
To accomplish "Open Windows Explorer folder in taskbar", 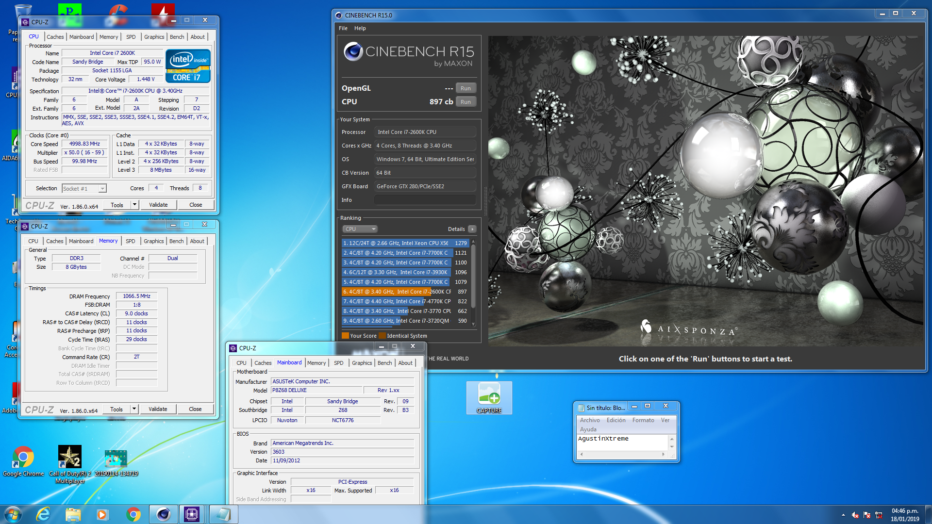I will click(x=73, y=514).
